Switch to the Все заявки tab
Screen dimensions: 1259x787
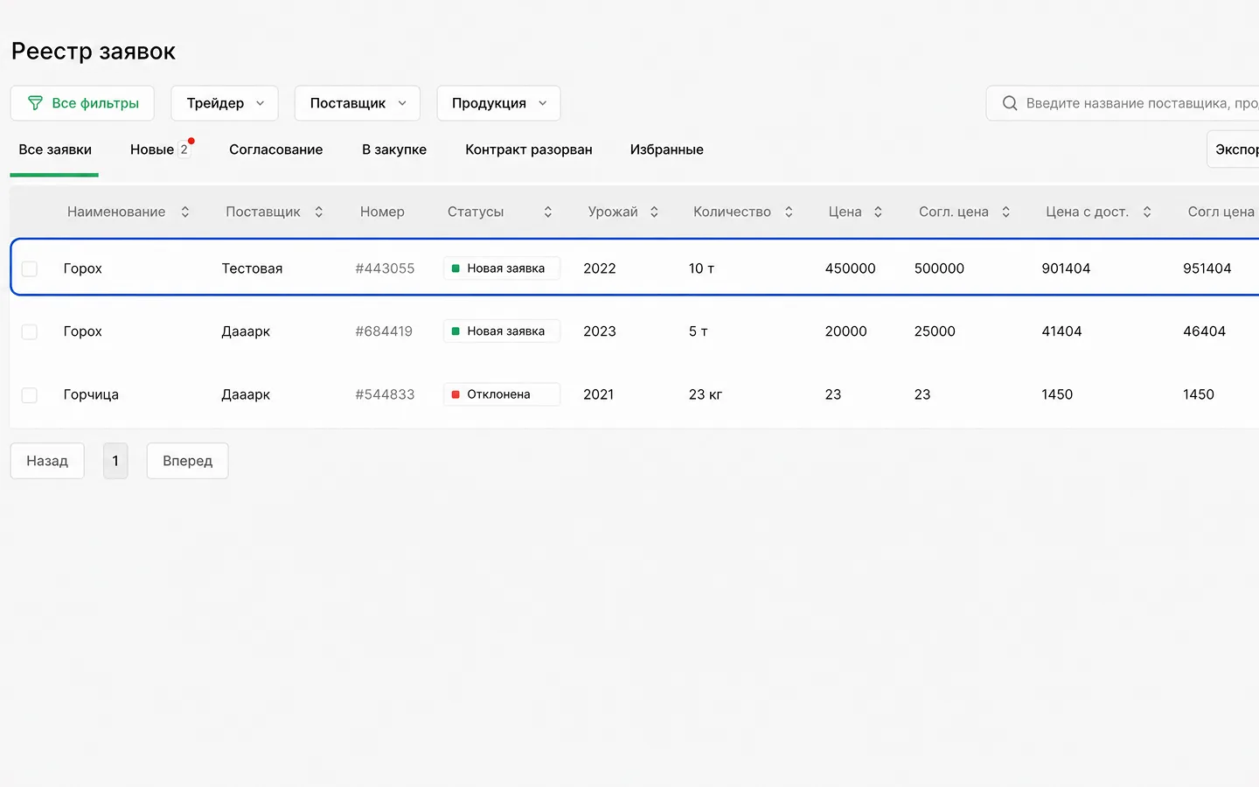[x=55, y=150]
